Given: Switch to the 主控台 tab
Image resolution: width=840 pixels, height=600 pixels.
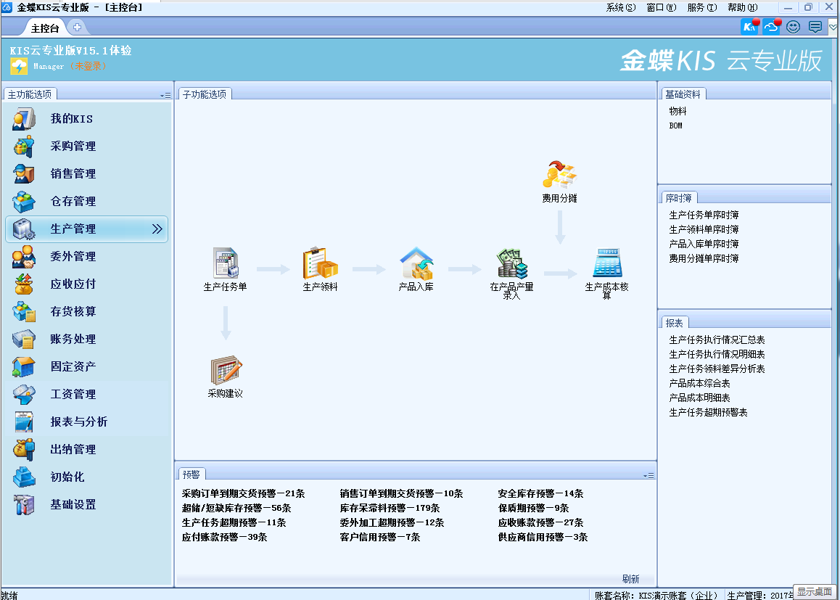Looking at the screenshot, I should coord(45,28).
